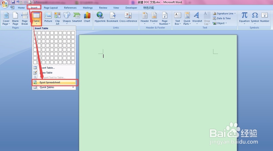Screen dimensions: 273x151
Task: Switch to the Review tab
Action: [103, 8]
